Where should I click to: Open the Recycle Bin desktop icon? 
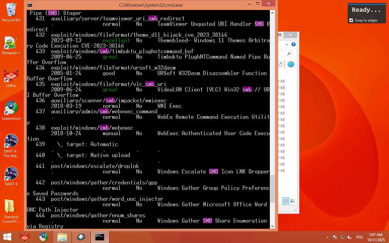point(11,12)
